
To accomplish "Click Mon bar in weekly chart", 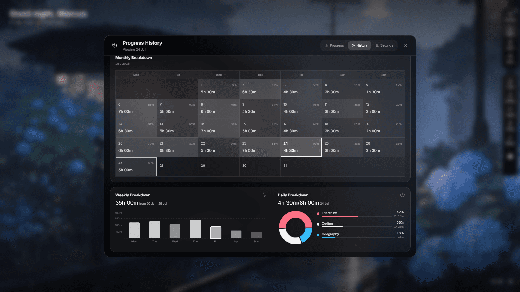I will [134, 230].
